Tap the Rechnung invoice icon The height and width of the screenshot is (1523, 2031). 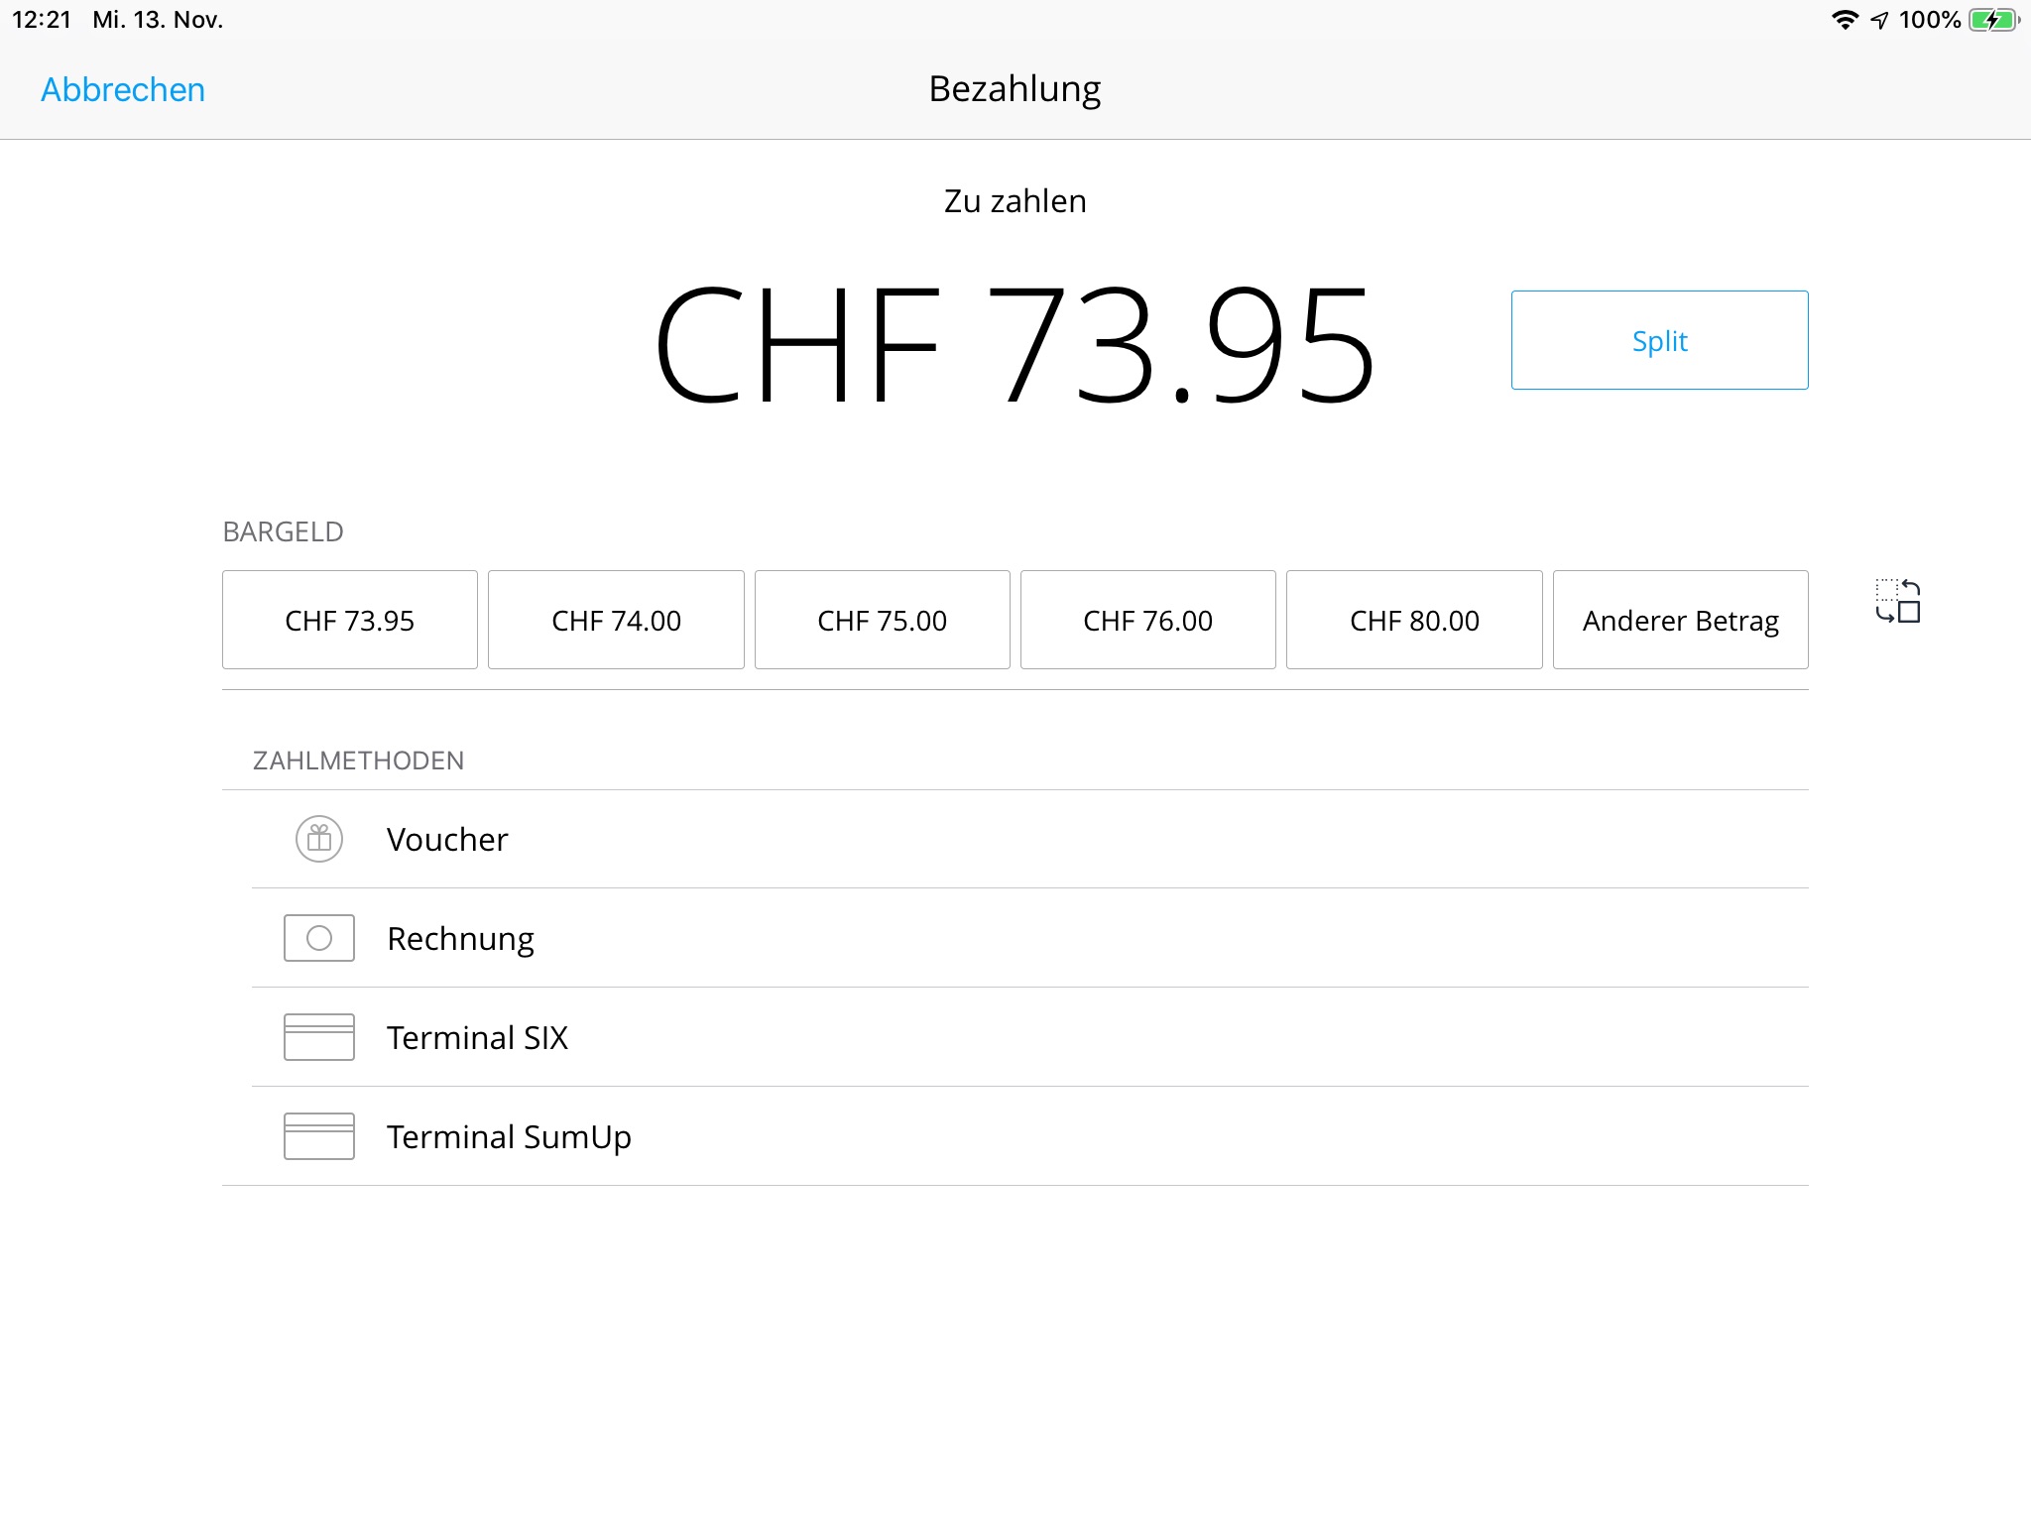319,938
